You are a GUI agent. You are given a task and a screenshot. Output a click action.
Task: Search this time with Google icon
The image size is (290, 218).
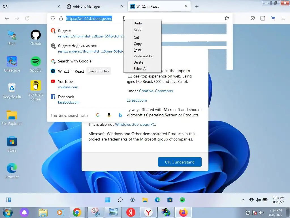pos(98,115)
